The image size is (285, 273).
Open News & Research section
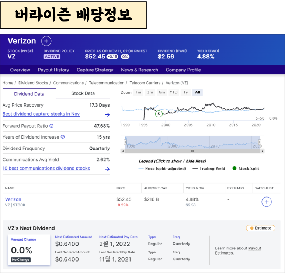point(140,70)
